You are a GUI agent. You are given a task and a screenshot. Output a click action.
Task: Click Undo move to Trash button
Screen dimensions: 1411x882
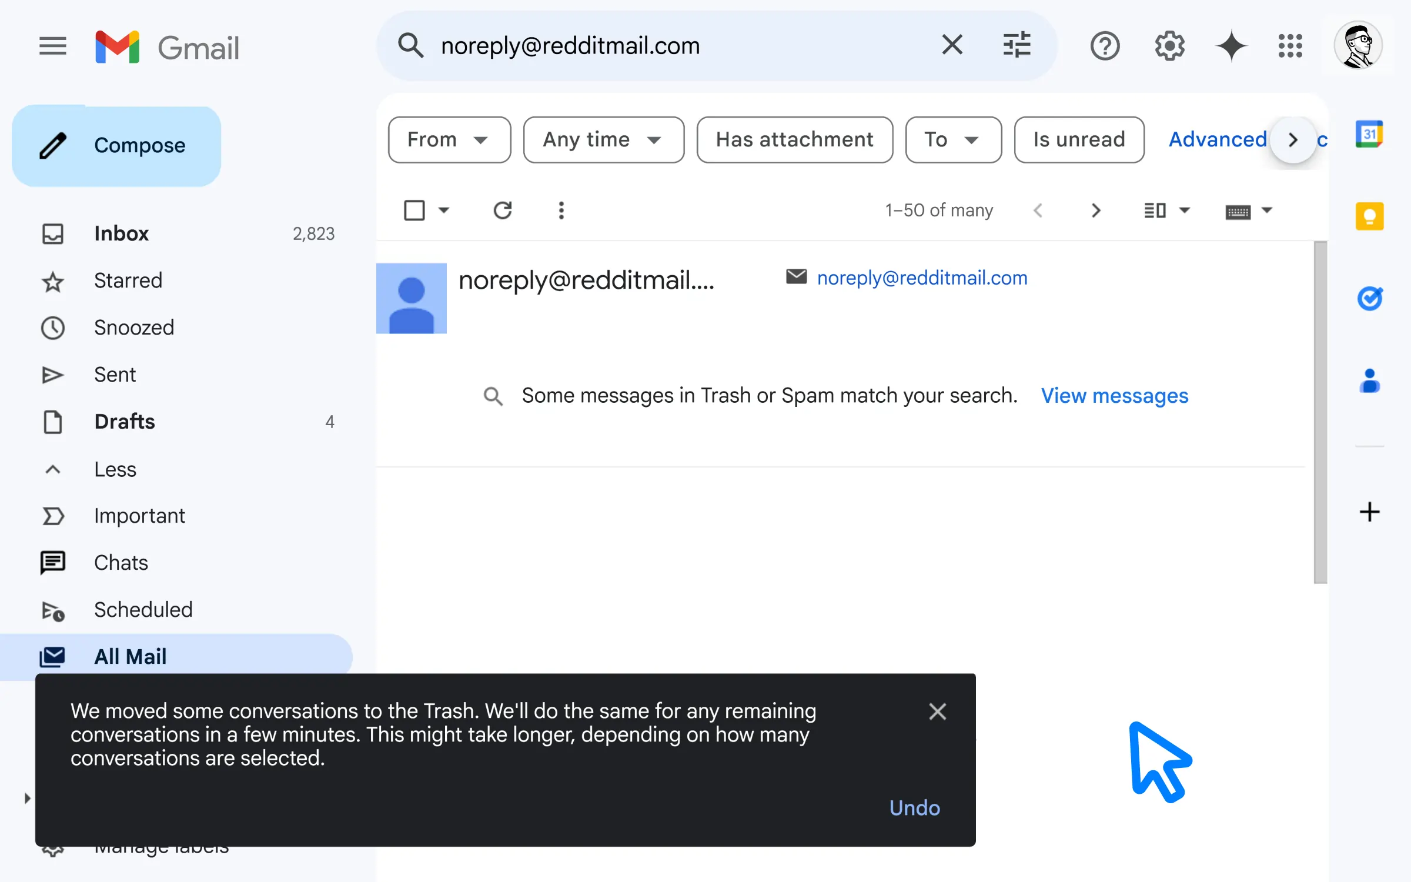tap(915, 807)
